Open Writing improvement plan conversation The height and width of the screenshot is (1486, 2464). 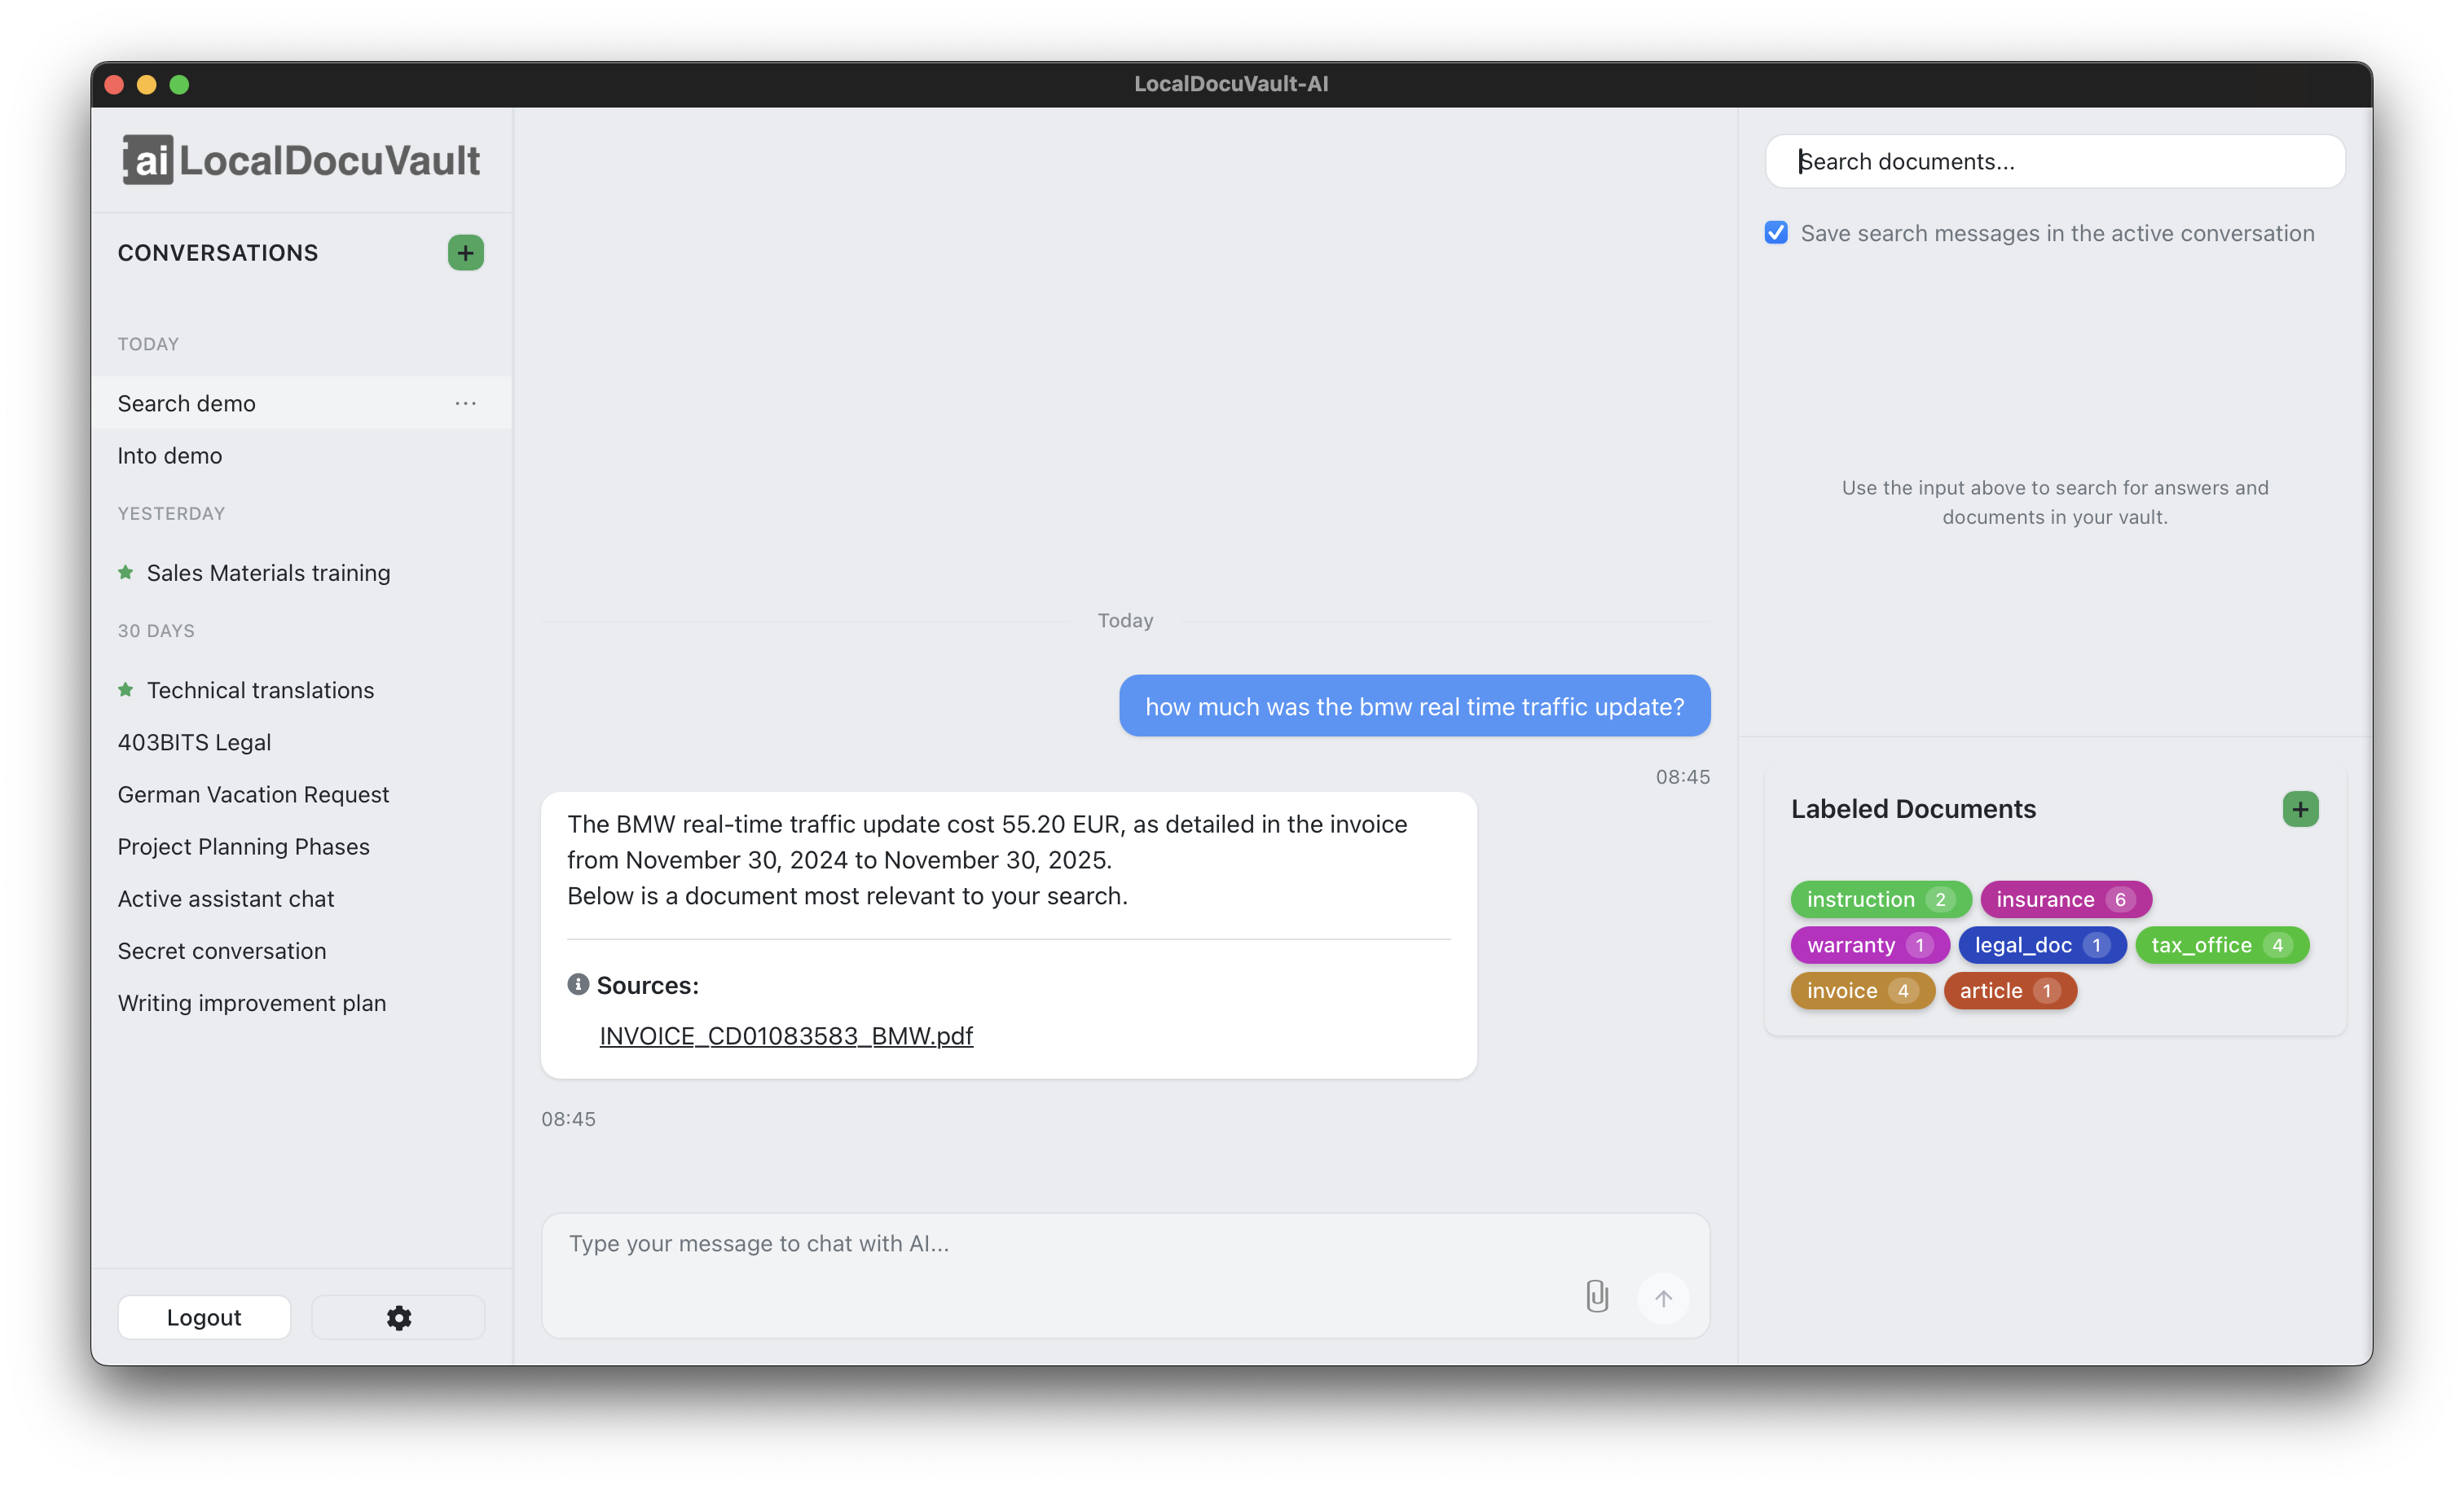coord(301,1002)
